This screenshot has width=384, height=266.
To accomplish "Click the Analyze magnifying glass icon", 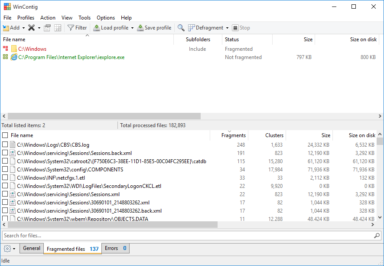I will [181, 28].
